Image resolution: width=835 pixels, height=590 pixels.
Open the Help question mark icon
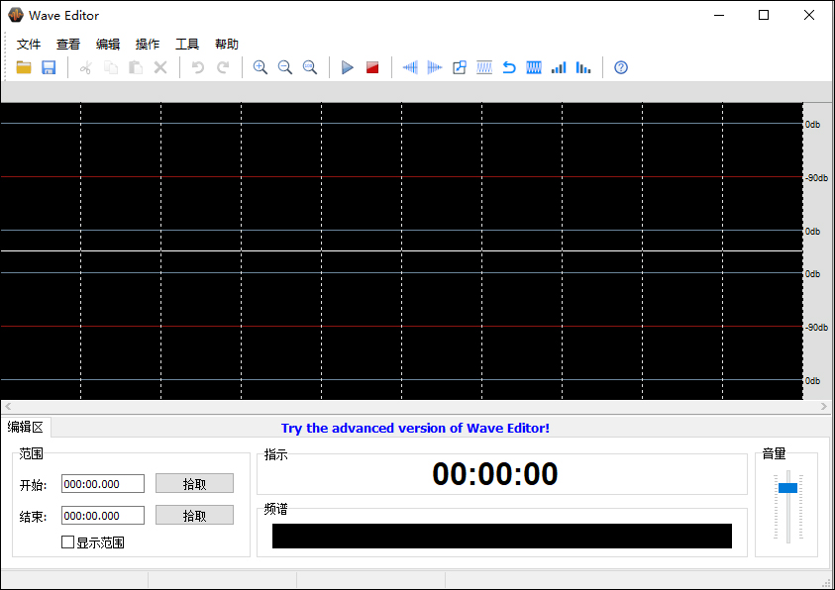pos(620,67)
